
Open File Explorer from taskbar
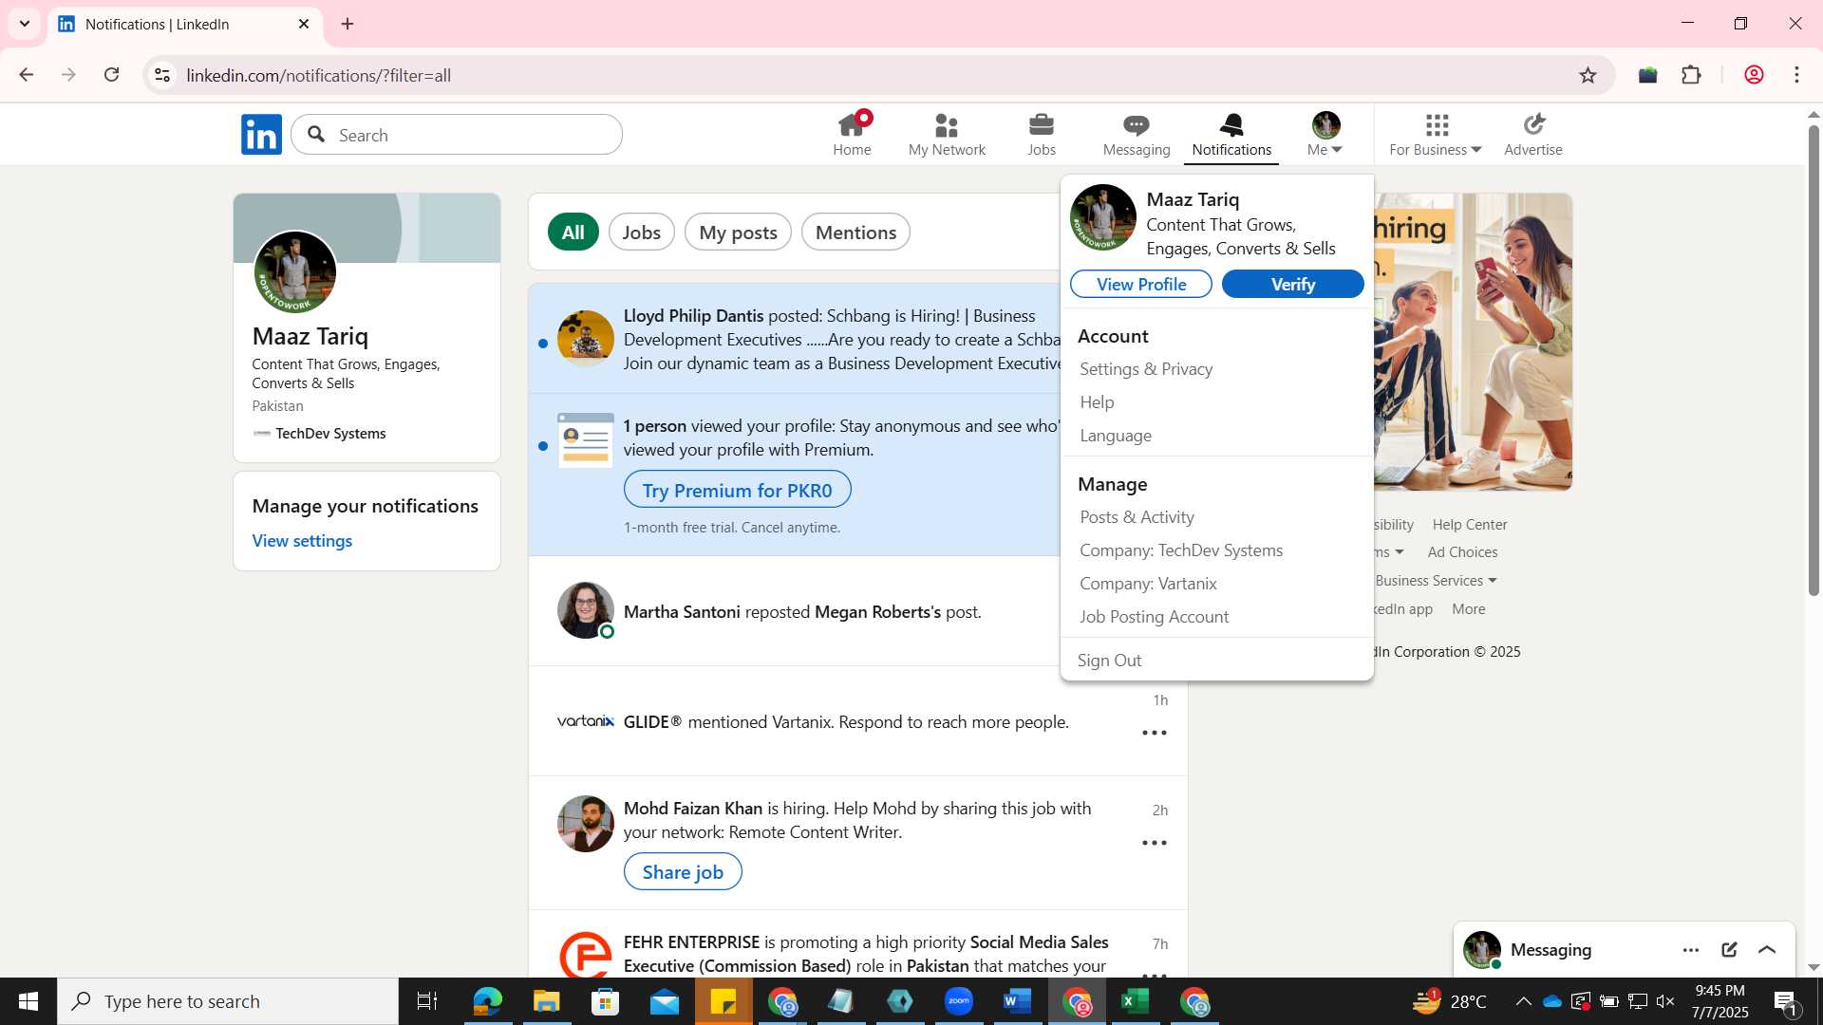pos(546,1001)
